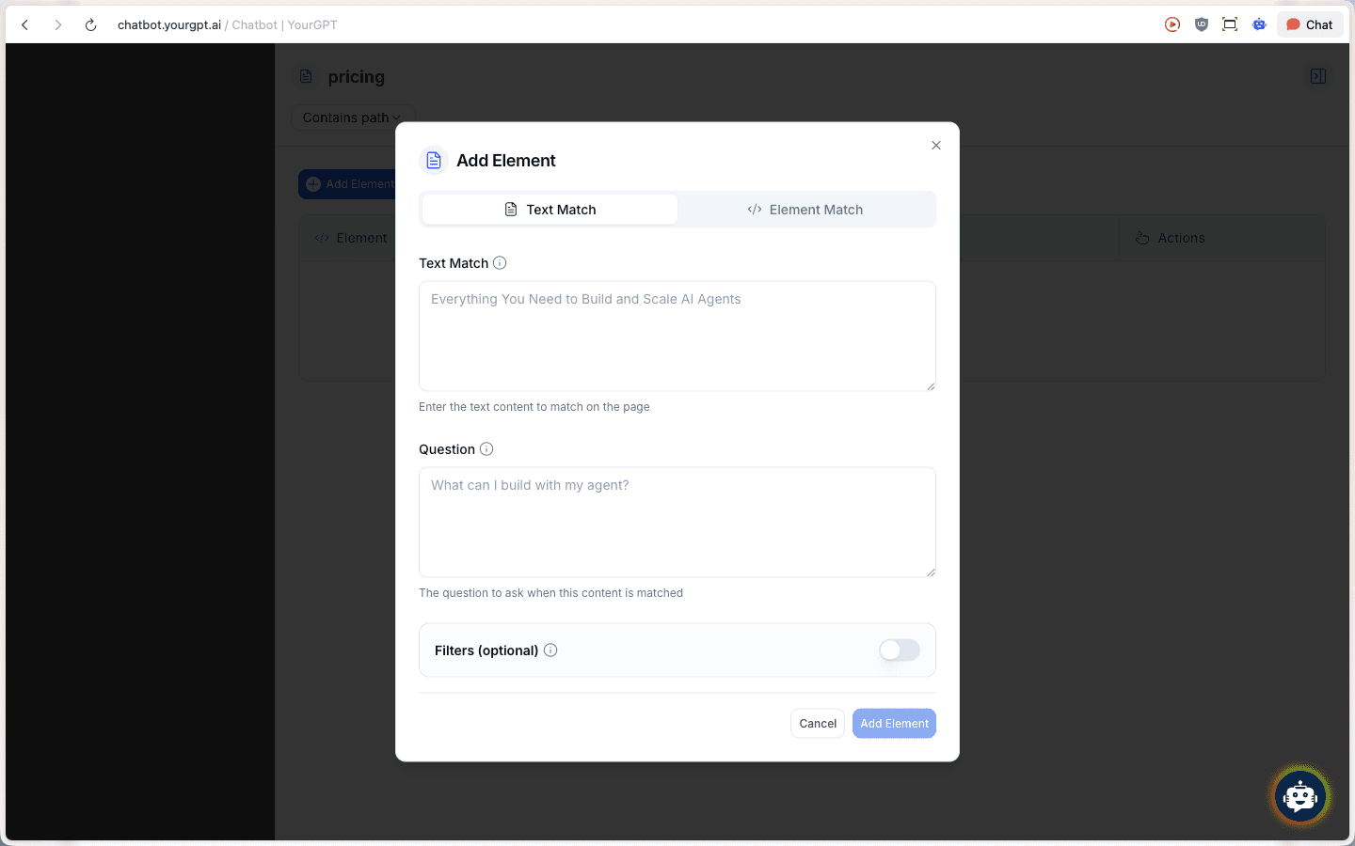The image size is (1355, 846).
Task: Switch to the Element Match tab
Action: coord(805,209)
